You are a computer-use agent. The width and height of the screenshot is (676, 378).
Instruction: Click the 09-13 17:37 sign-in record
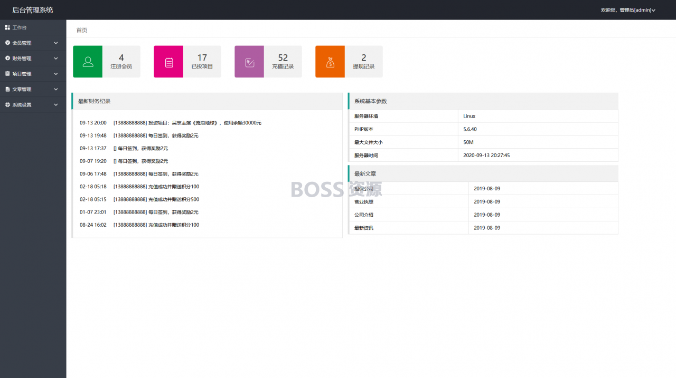click(124, 148)
